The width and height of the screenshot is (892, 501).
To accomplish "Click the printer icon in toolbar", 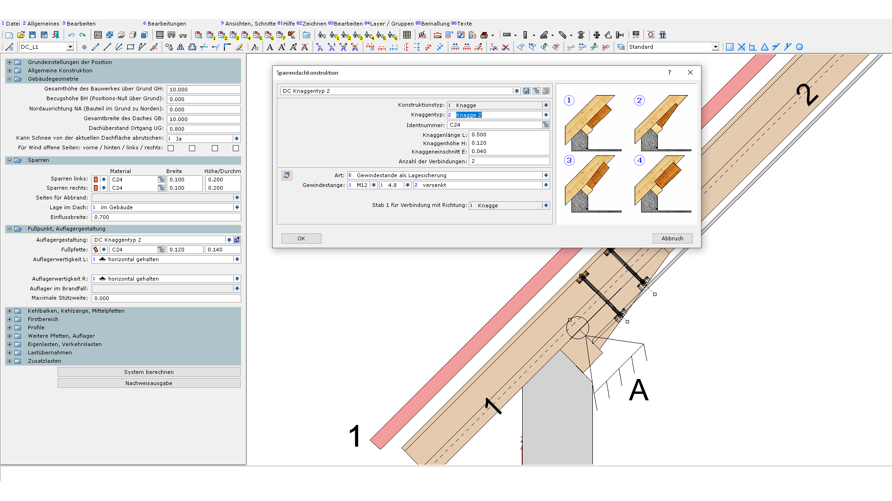I will pyautogui.click(x=484, y=35).
